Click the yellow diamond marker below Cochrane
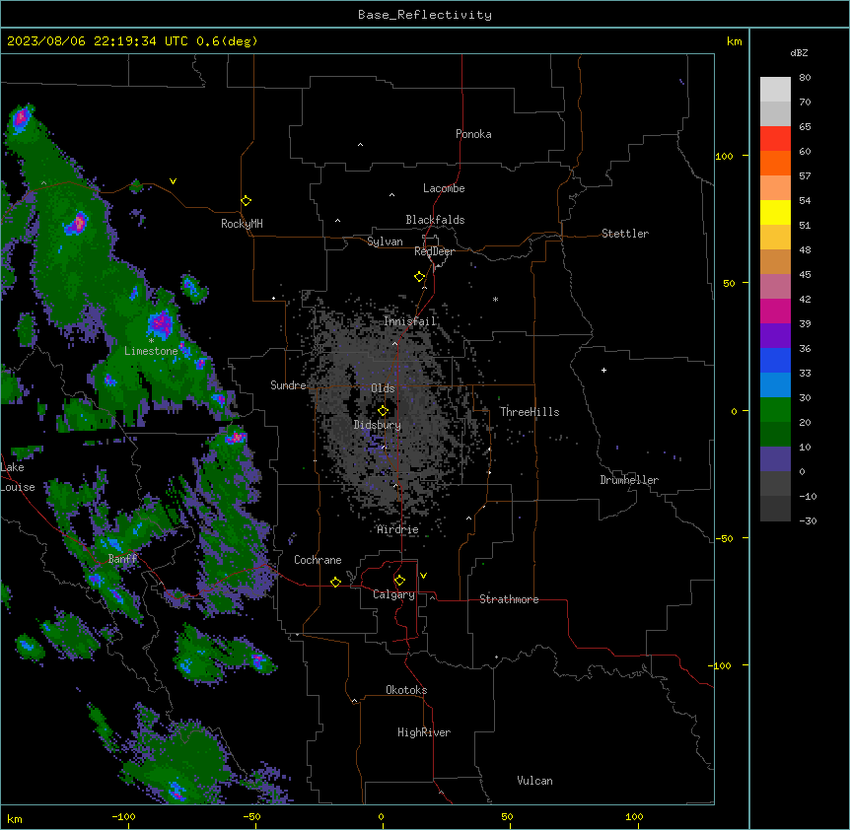The width and height of the screenshot is (850, 830). pos(335,582)
